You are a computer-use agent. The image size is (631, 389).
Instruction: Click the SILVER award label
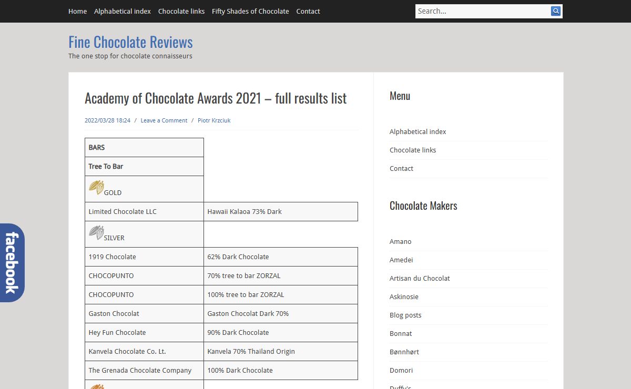tap(114, 238)
